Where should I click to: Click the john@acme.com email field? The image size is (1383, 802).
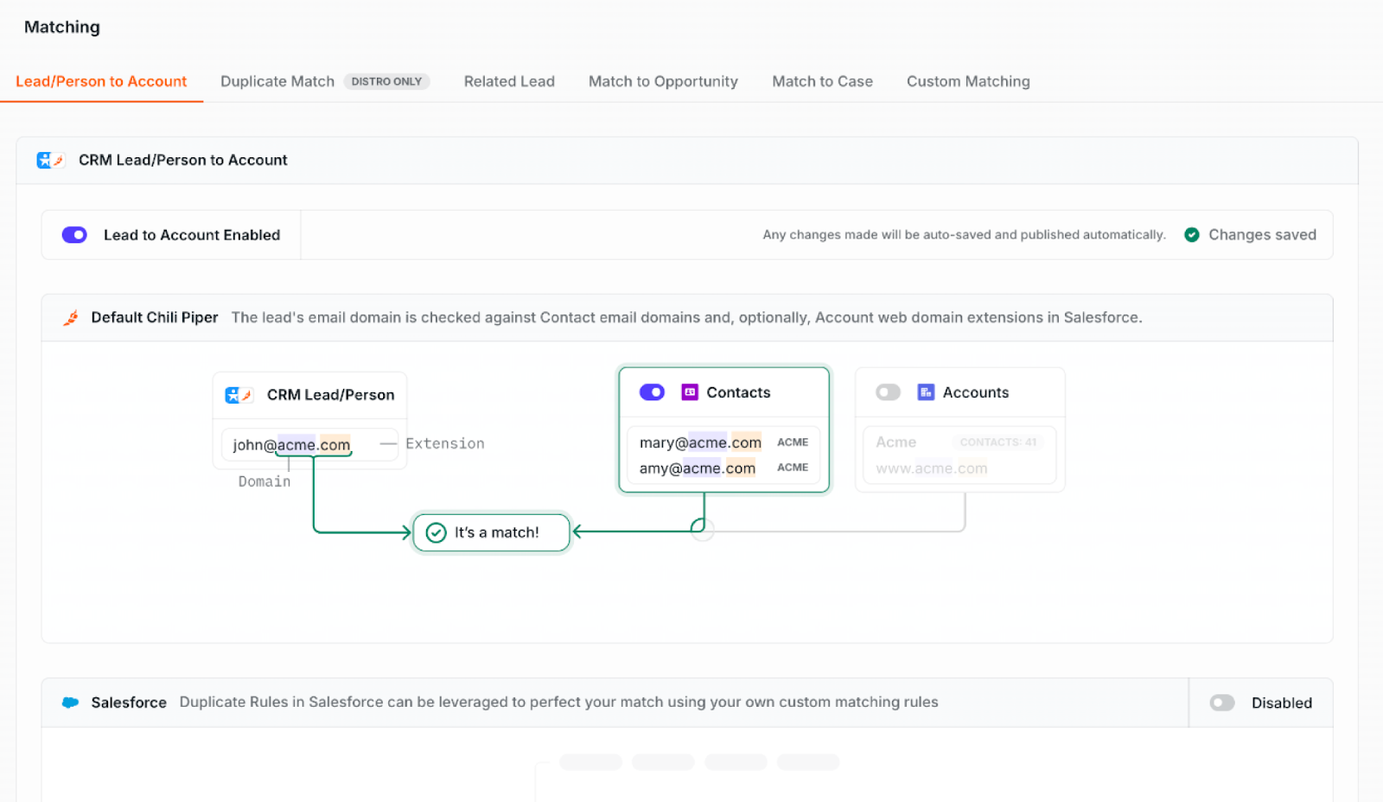point(309,444)
